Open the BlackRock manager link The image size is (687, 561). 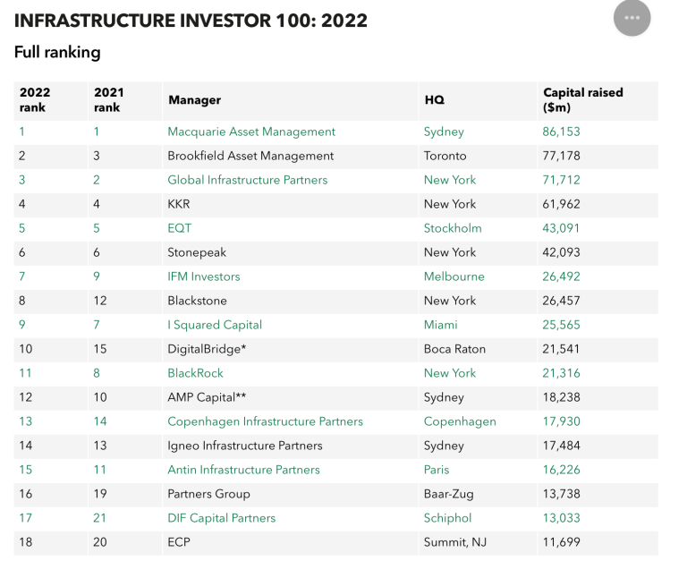coord(195,373)
